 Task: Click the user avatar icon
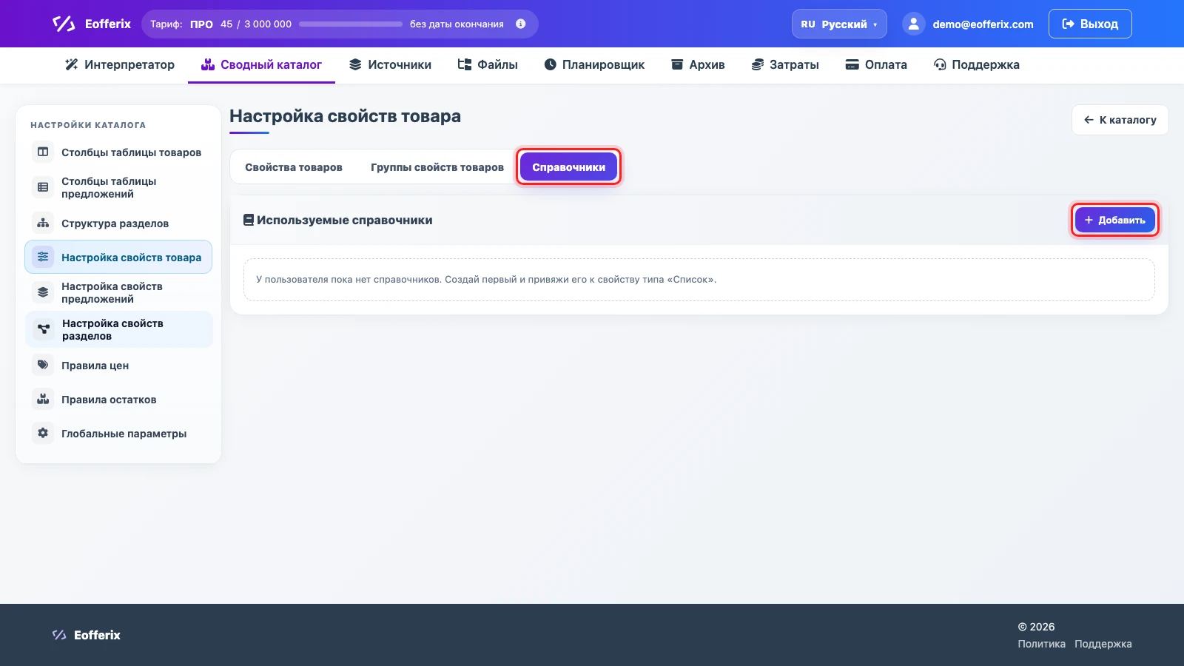(914, 24)
